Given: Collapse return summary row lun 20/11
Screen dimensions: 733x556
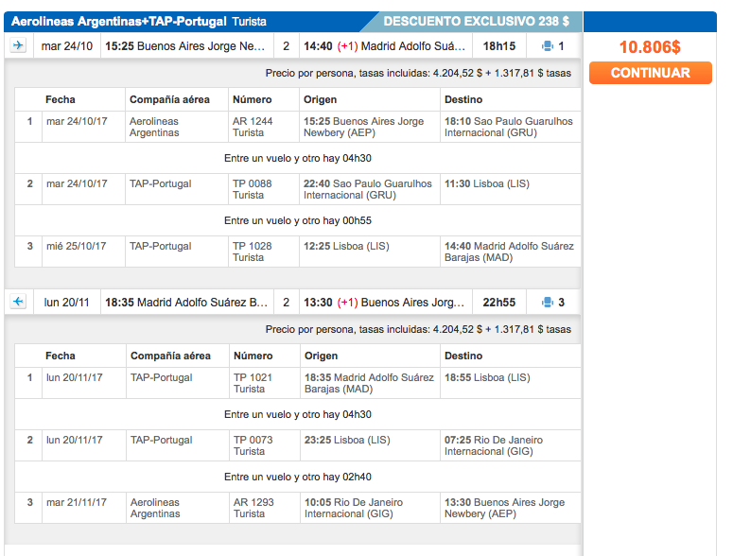Looking at the screenshot, I should 292,302.
